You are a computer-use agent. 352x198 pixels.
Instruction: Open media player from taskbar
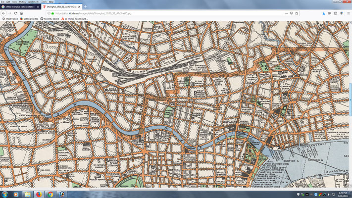16,195
